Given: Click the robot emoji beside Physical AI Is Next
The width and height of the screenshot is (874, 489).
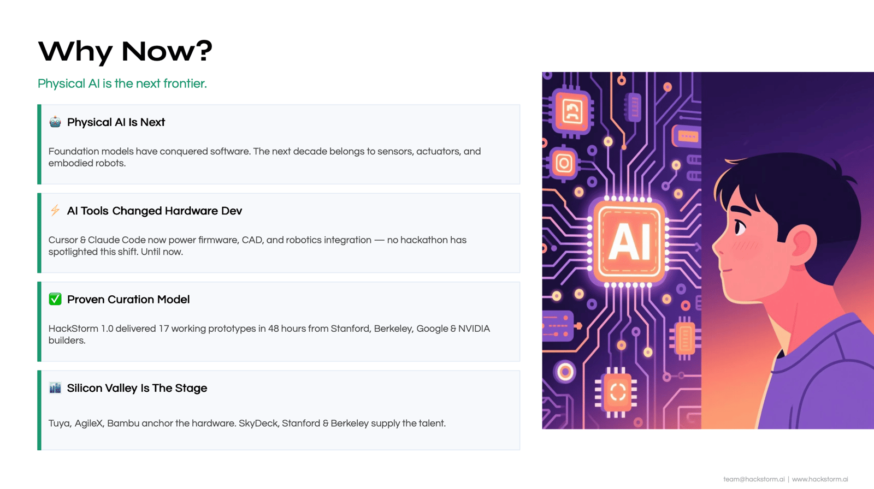Looking at the screenshot, I should (55, 122).
